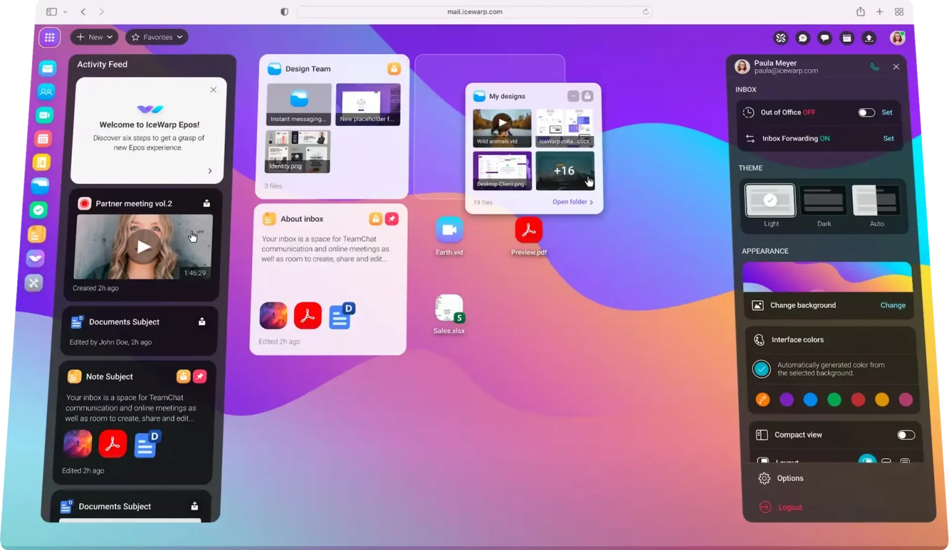Open the app grid launcher icon
Viewport: 949px width, 550px height.
[x=49, y=37]
